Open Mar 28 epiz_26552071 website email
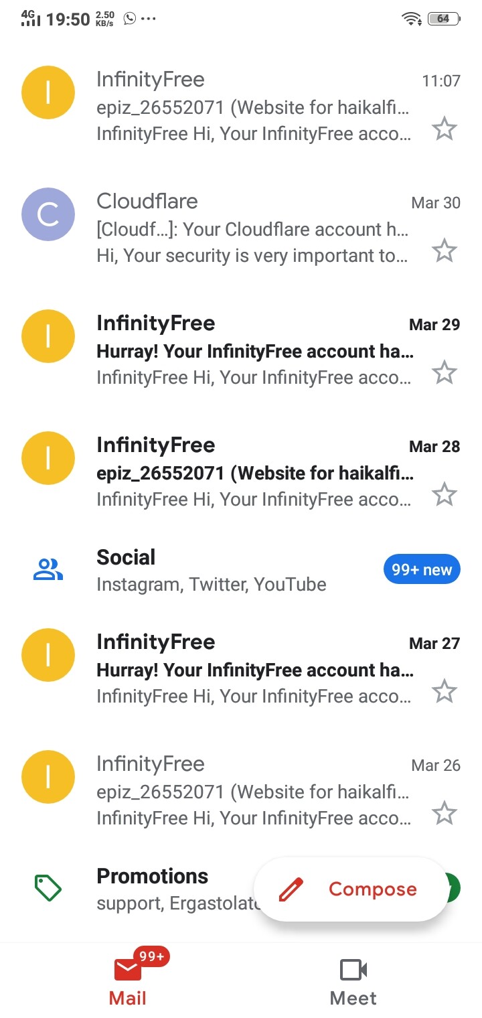 254,474
